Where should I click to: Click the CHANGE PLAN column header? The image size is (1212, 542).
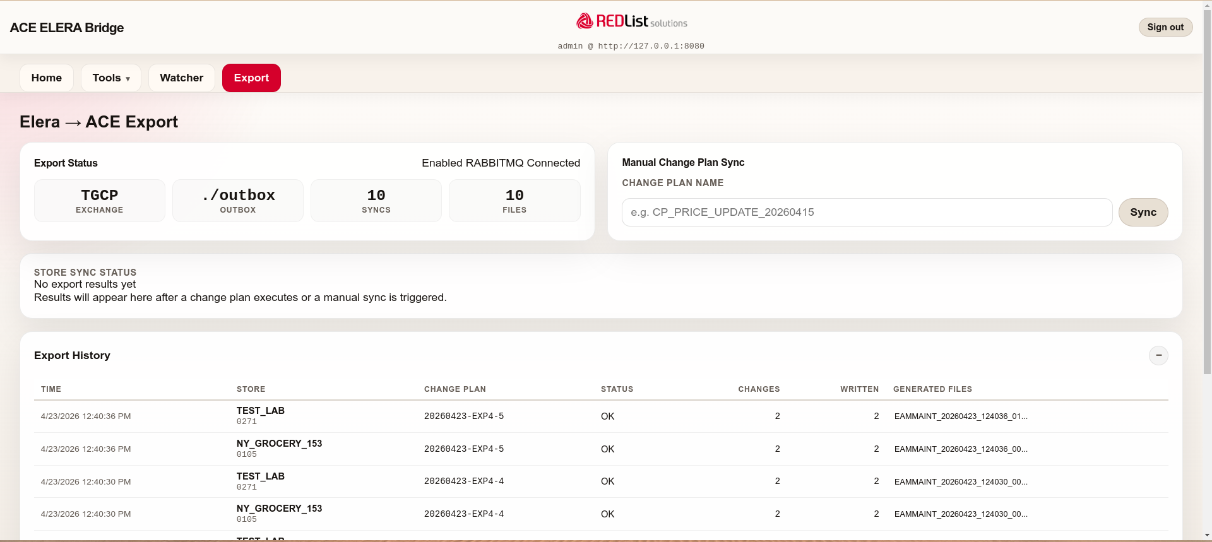pos(455,389)
